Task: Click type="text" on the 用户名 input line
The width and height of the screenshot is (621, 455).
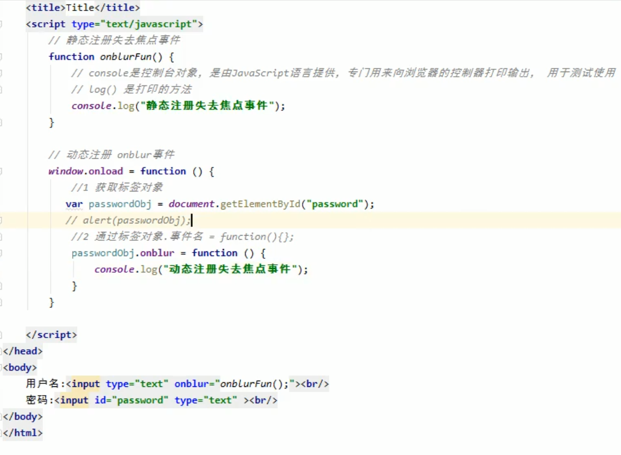Action: pos(137,383)
